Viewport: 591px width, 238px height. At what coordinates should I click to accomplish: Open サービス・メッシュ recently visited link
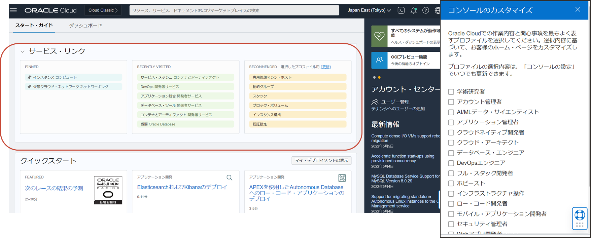click(185, 77)
